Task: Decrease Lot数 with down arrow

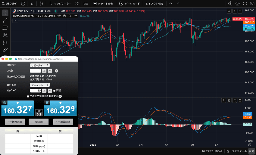Action: pyautogui.click(x=50, y=71)
